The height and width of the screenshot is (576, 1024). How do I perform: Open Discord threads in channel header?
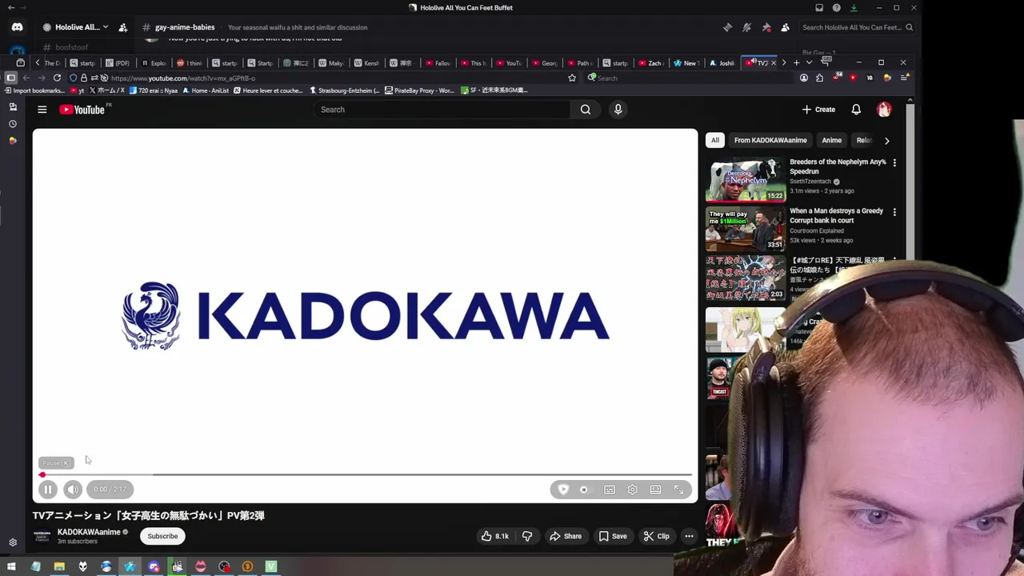727,27
